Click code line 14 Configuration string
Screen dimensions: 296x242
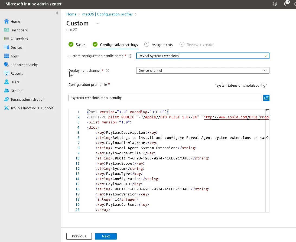coord(128,179)
